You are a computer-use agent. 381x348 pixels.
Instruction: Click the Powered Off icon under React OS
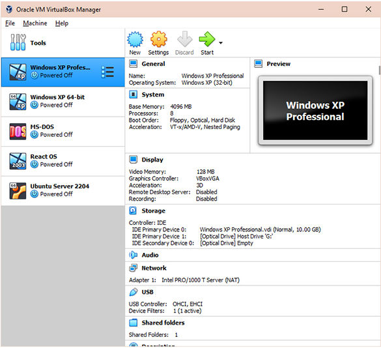pyautogui.click(x=35, y=164)
